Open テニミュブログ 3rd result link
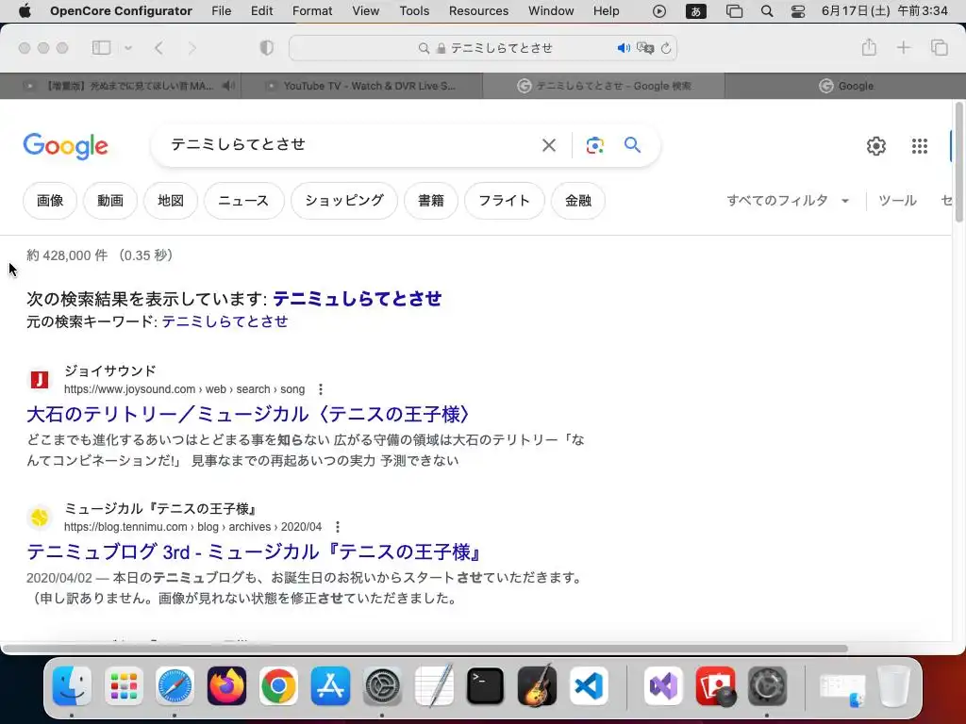966x724 pixels. tap(255, 552)
